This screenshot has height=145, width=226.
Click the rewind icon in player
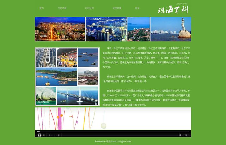click(x=52, y=135)
